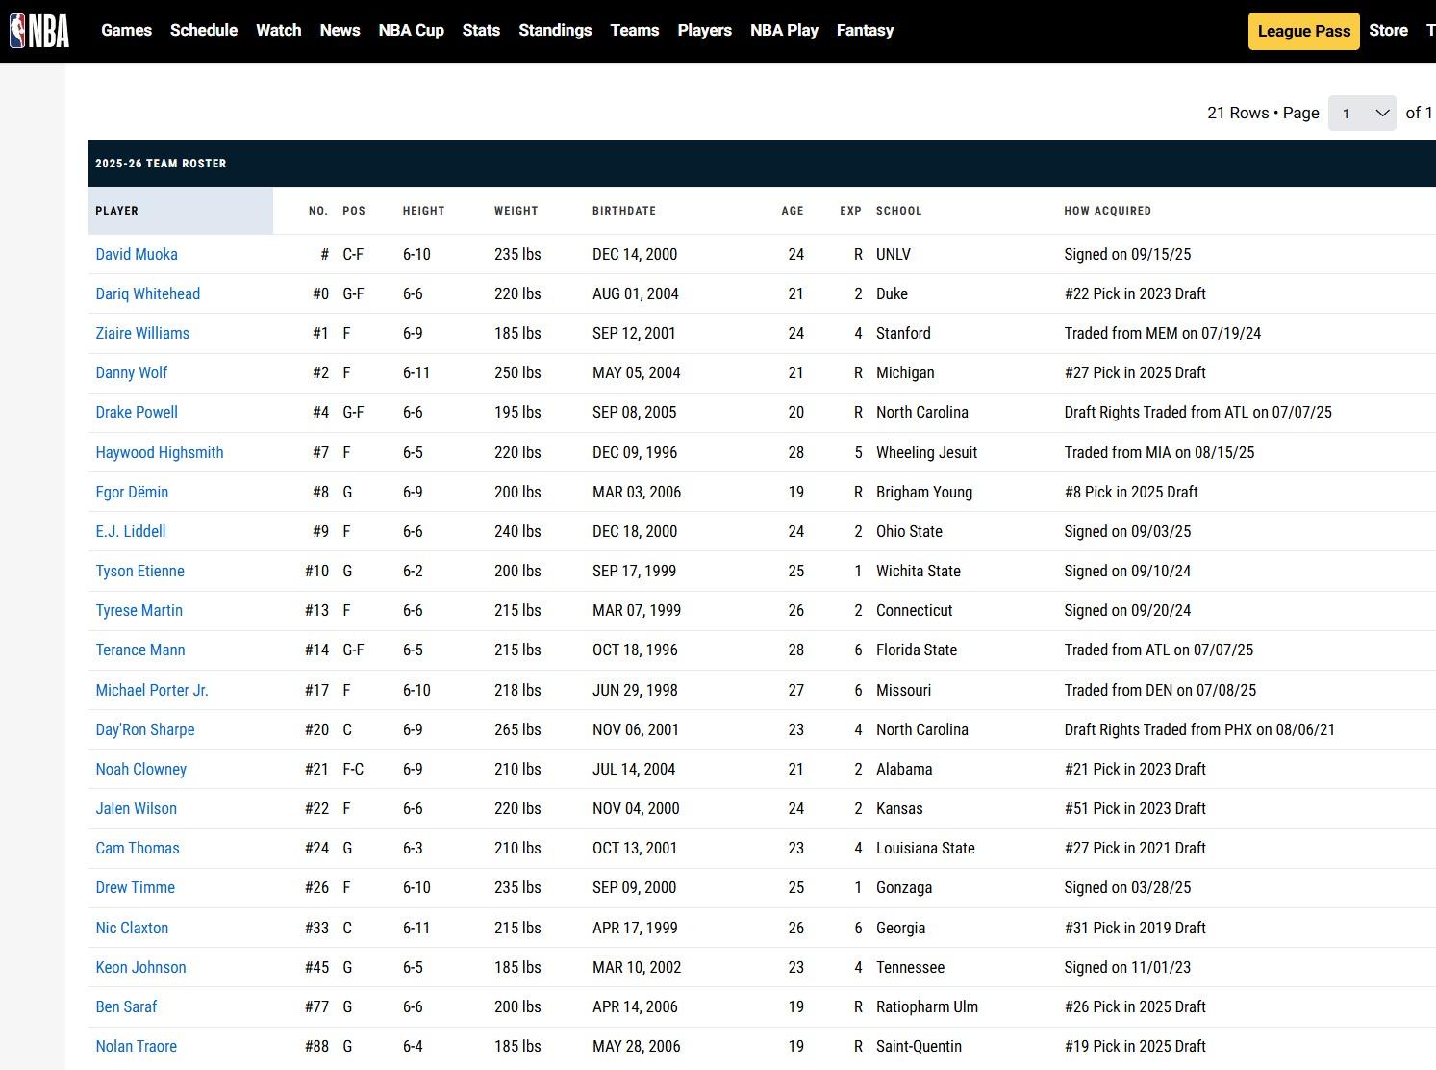Viewport: 1436px width, 1070px height.
Task: Sort table by Height column header
Action: (423, 211)
